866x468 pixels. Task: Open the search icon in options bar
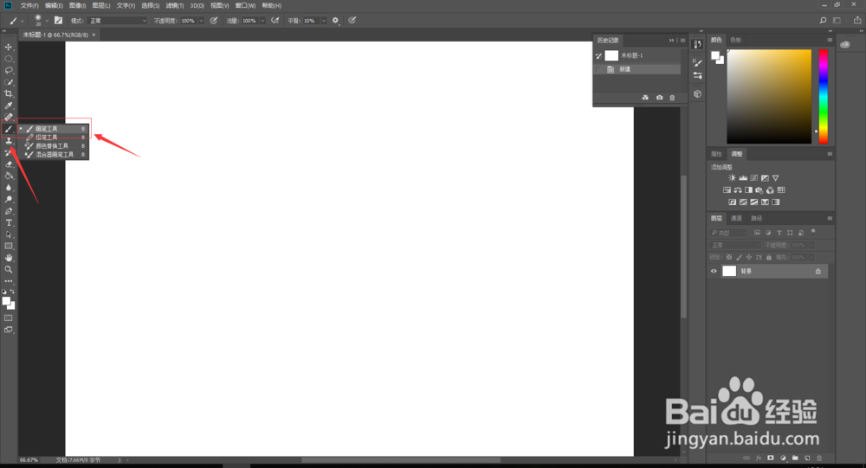coord(823,21)
